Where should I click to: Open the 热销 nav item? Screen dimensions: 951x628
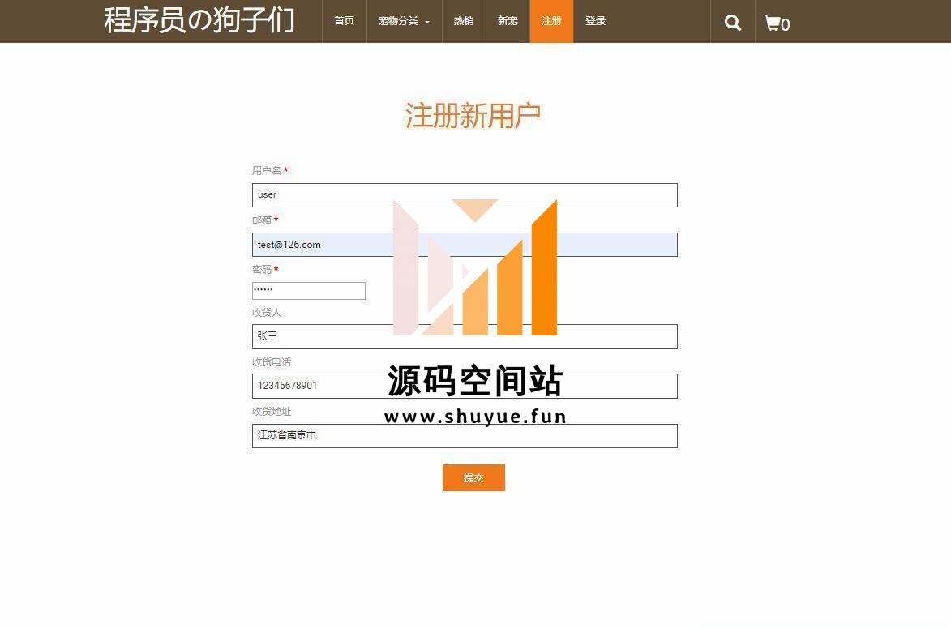[x=464, y=21]
